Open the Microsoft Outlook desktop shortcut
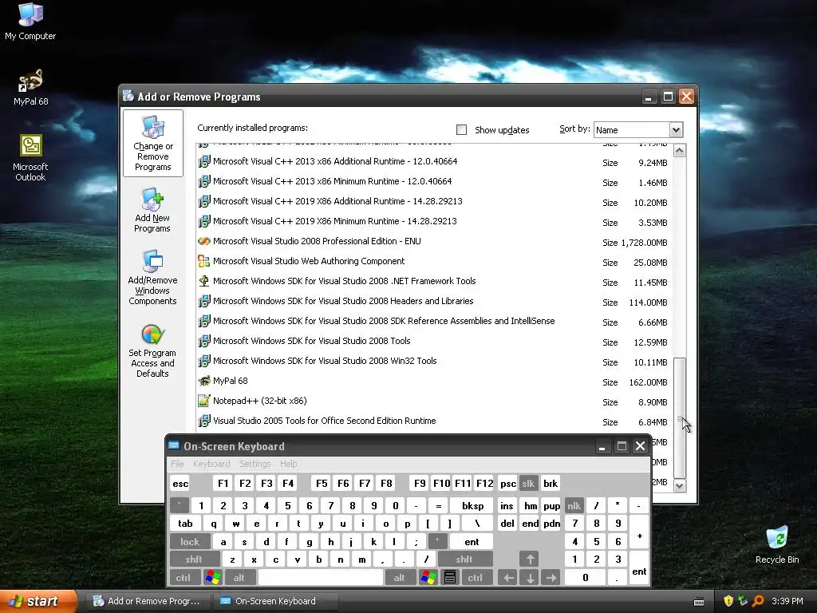The height and width of the screenshot is (613, 817). (x=30, y=158)
